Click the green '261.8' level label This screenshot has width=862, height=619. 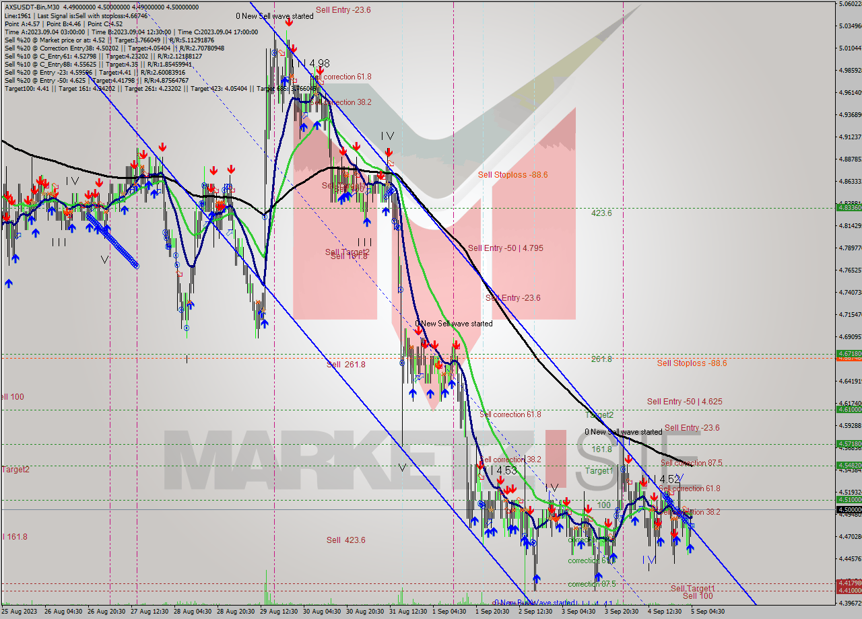[x=601, y=359]
